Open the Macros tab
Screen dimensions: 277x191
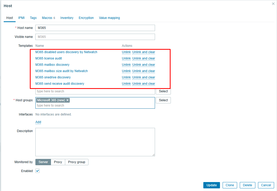pyautogui.click(x=48, y=18)
